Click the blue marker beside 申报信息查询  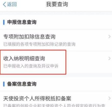pyautogui.click(x=4, y=22)
